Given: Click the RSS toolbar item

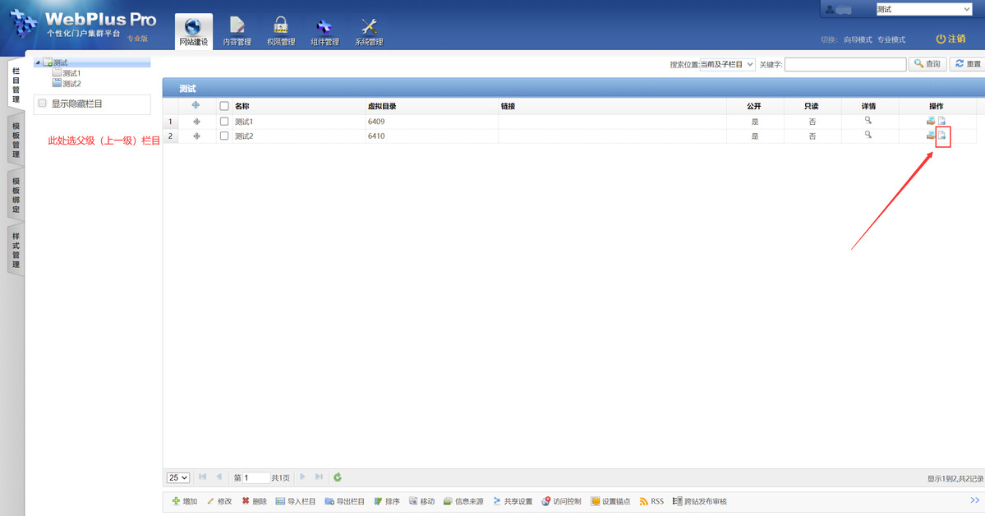Looking at the screenshot, I should point(651,501).
